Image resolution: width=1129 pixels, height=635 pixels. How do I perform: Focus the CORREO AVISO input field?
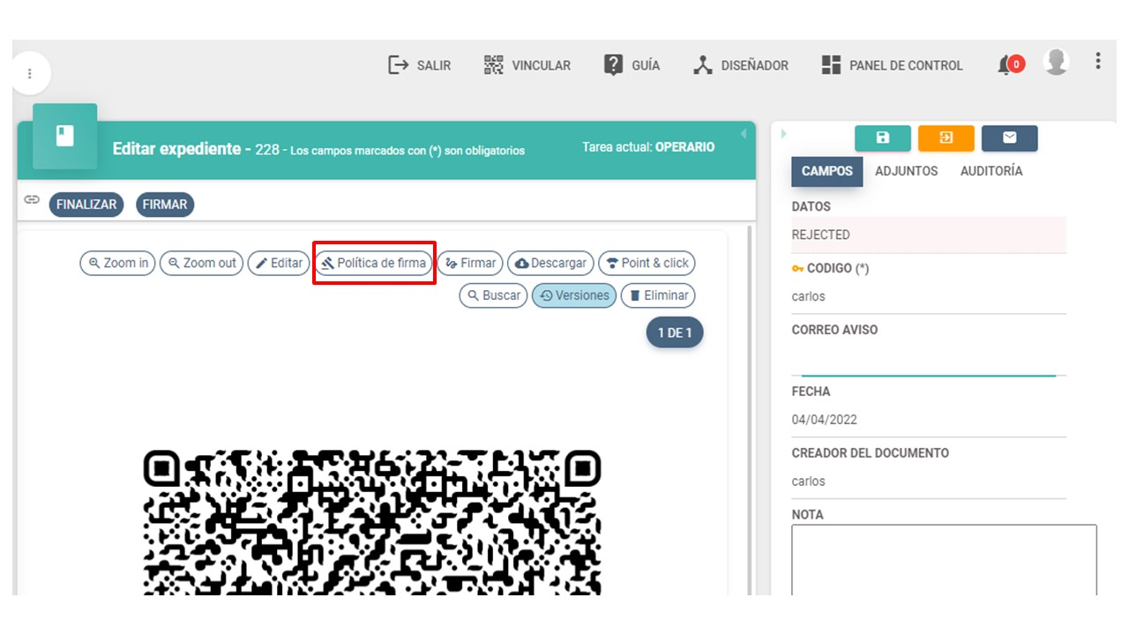(x=929, y=360)
